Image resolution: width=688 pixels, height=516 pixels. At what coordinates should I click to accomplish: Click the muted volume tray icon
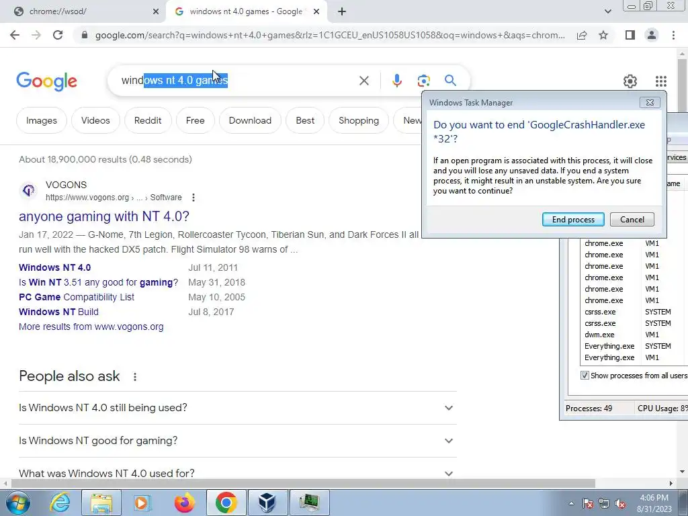[x=620, y=504]
